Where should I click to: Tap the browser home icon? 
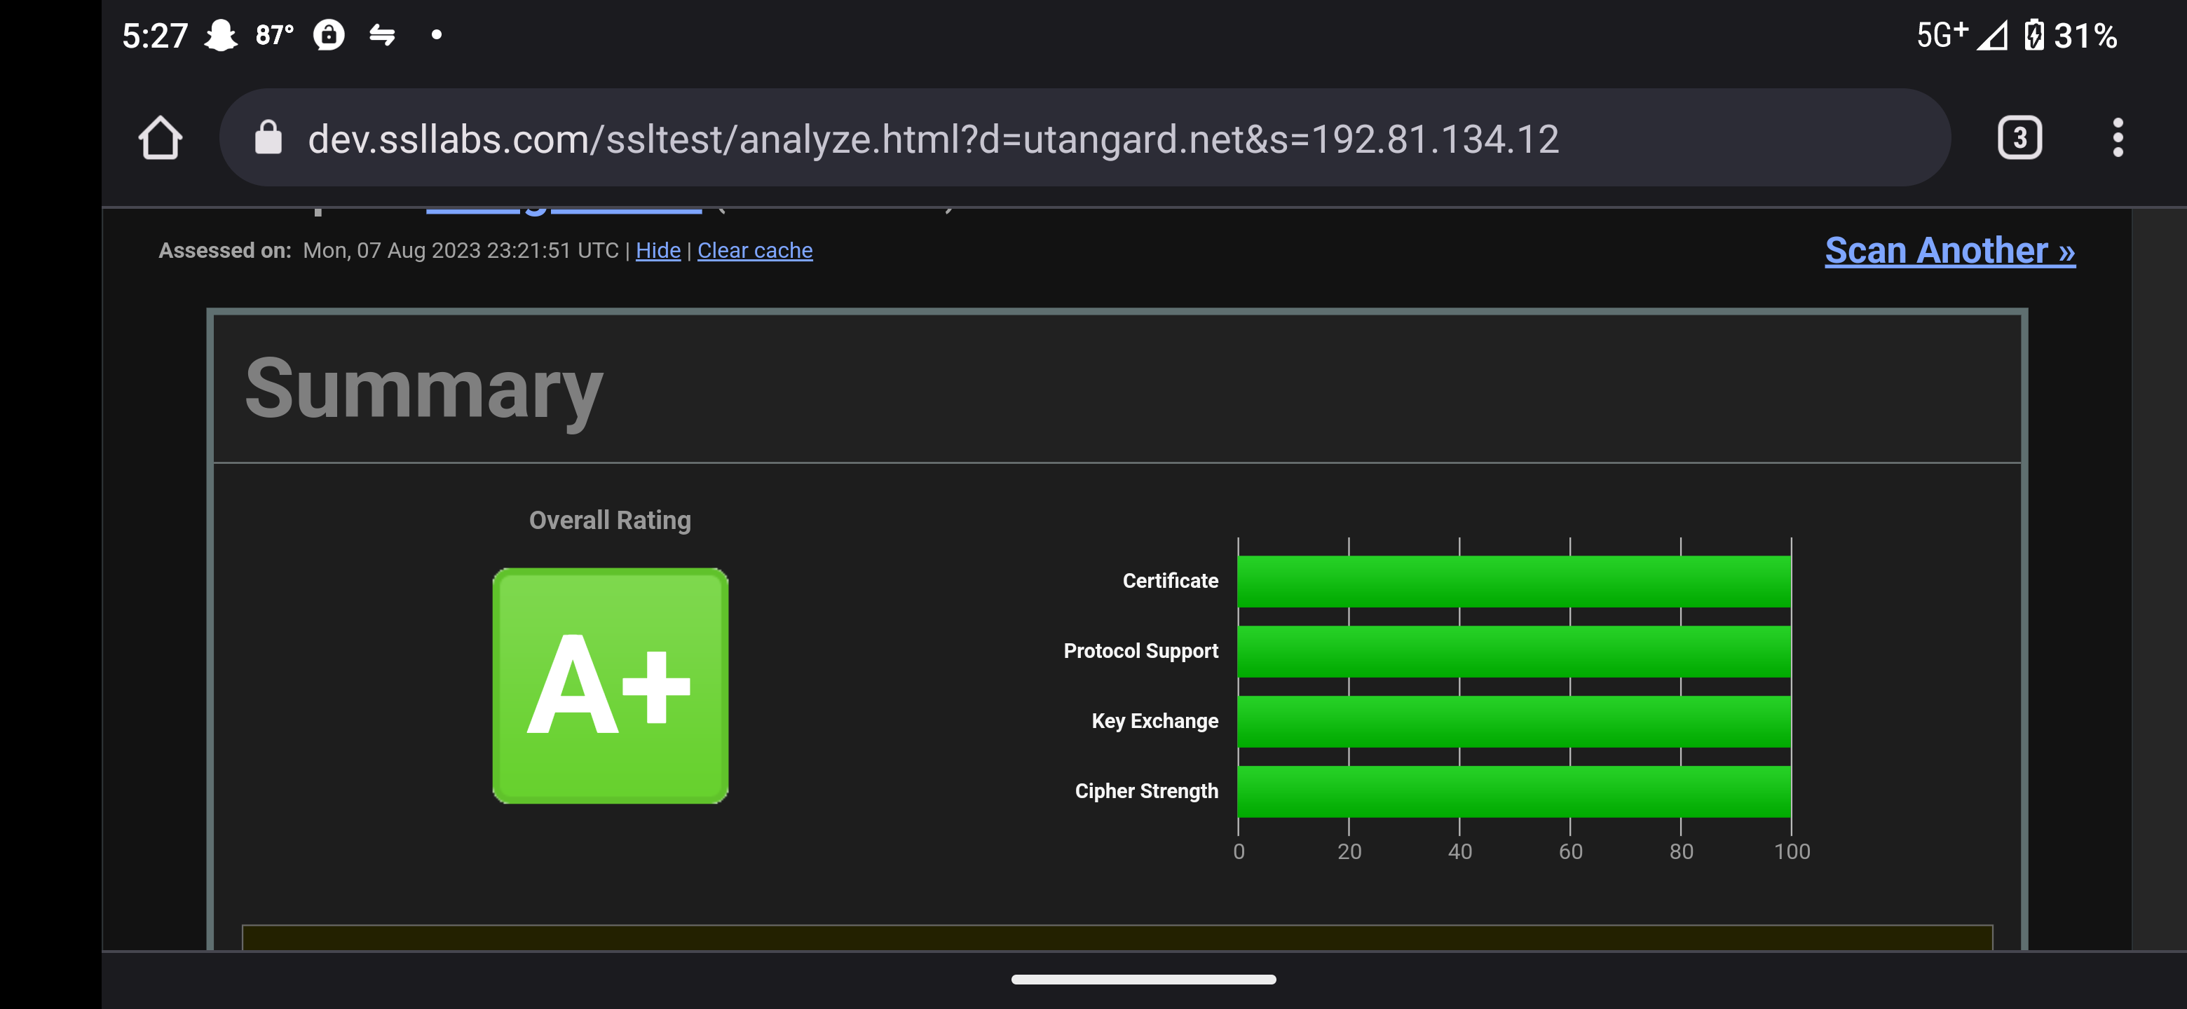point(160,137)
